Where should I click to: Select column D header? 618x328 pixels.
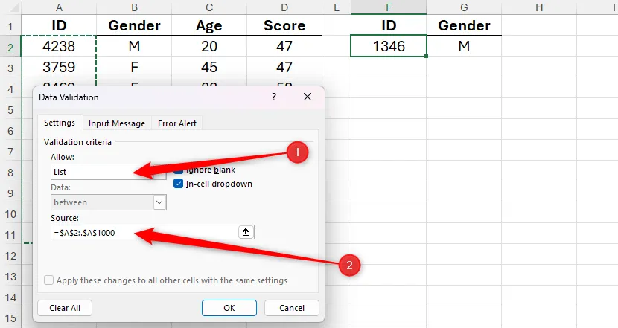[x=284, y=7]
